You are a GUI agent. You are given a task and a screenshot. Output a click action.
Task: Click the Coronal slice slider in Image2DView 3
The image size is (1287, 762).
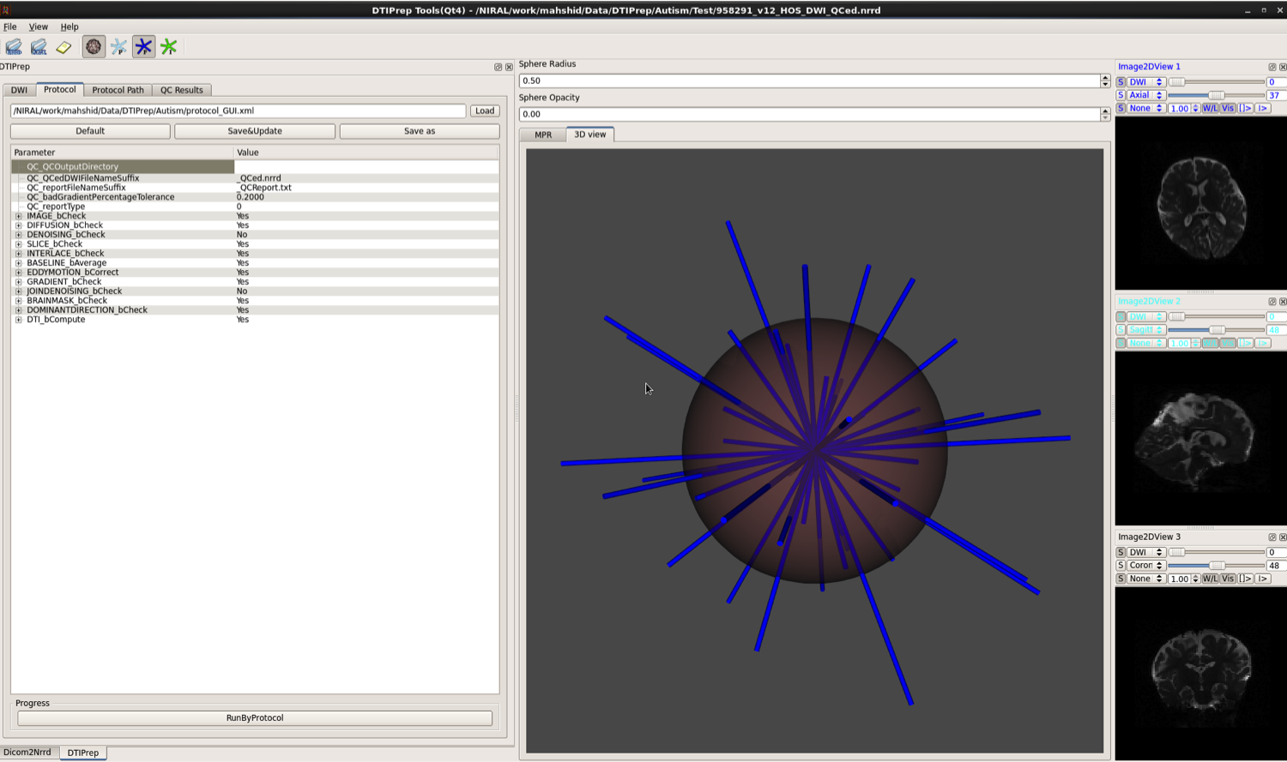1216,566
